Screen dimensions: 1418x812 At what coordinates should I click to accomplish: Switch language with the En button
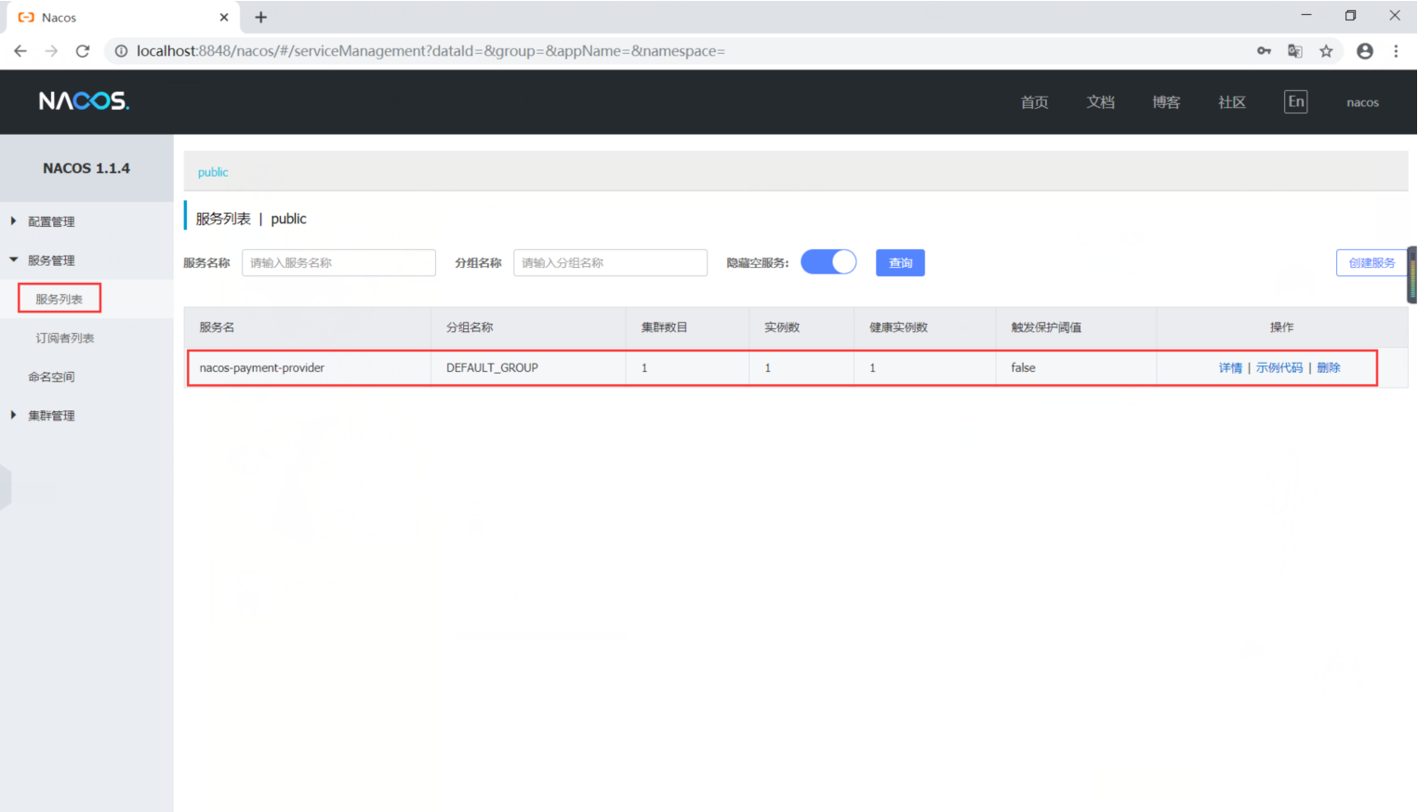point(1295,102)
